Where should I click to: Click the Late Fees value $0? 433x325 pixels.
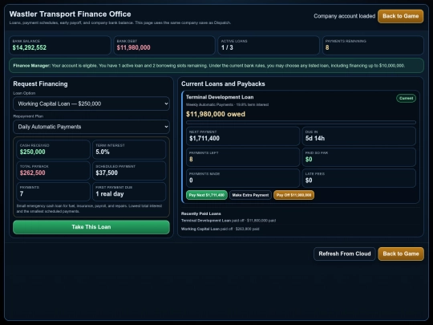tap(309, 181)
